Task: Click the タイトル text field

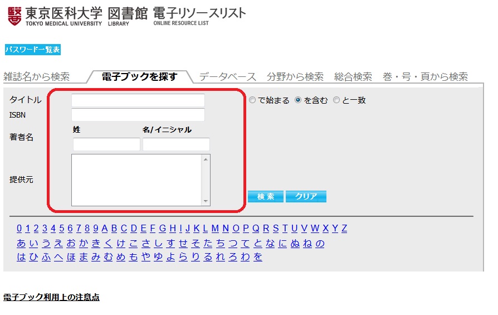Action: click(138, 100)
